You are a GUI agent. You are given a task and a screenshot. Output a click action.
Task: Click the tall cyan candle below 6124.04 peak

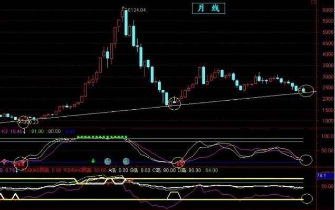[126, 23]
